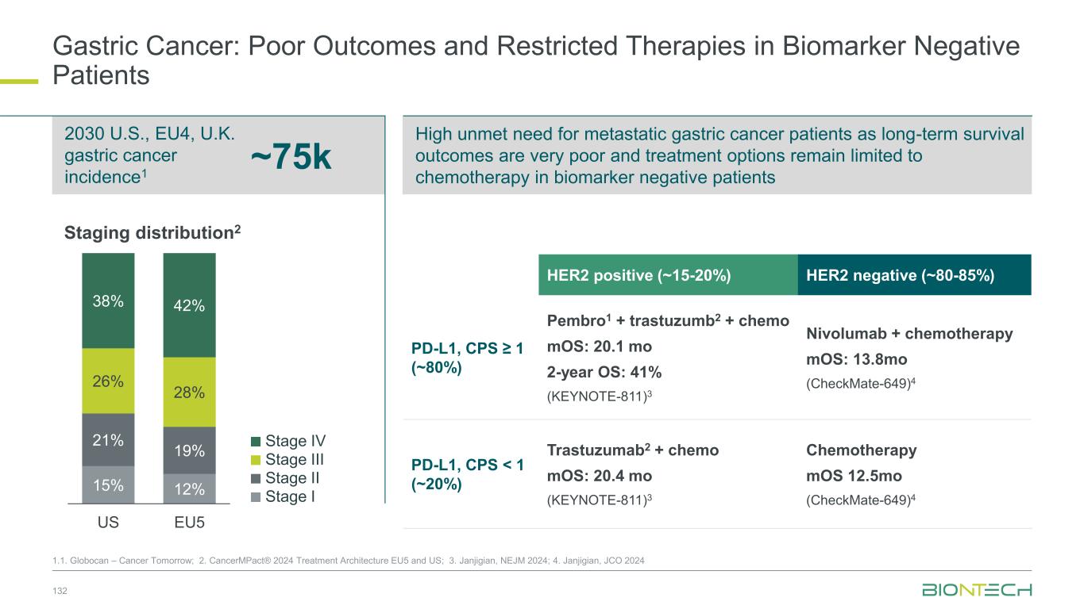Image resolution: width=1084 pixels, height=609 pixels.
Task: Click the 26% segment in the US bar
Action: (x=108, y=381)
